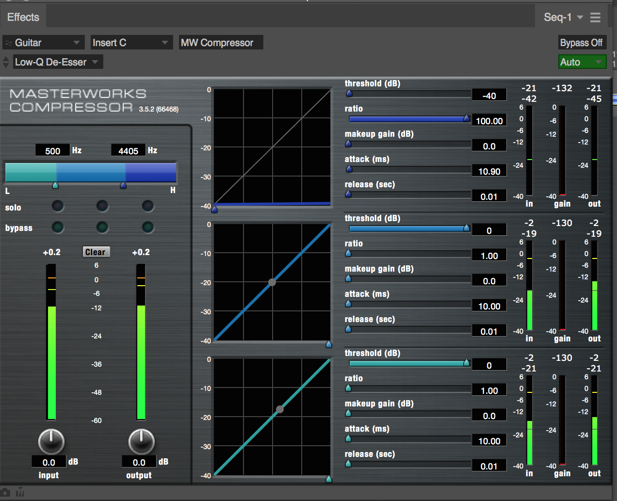This screenshot has height=501, width=617.
Task: Click the top band ratio slider handle
Action: coord(466,119)
